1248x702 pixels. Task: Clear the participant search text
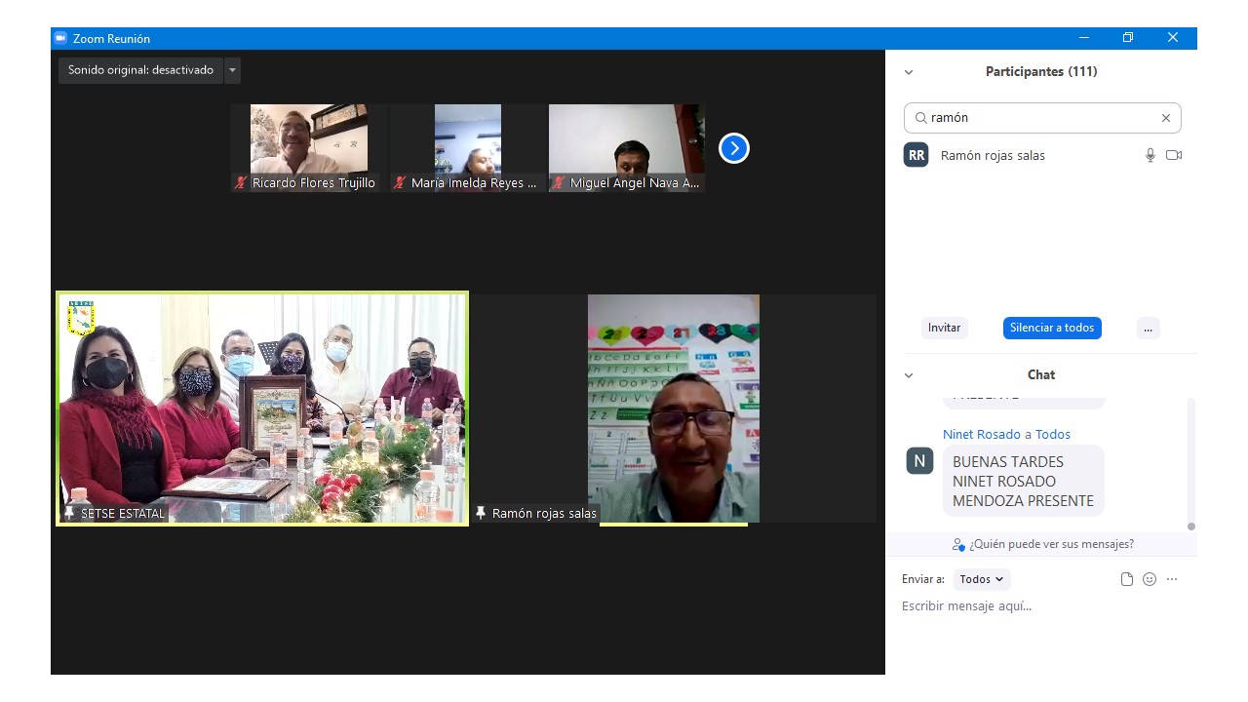pos(1166,118)
